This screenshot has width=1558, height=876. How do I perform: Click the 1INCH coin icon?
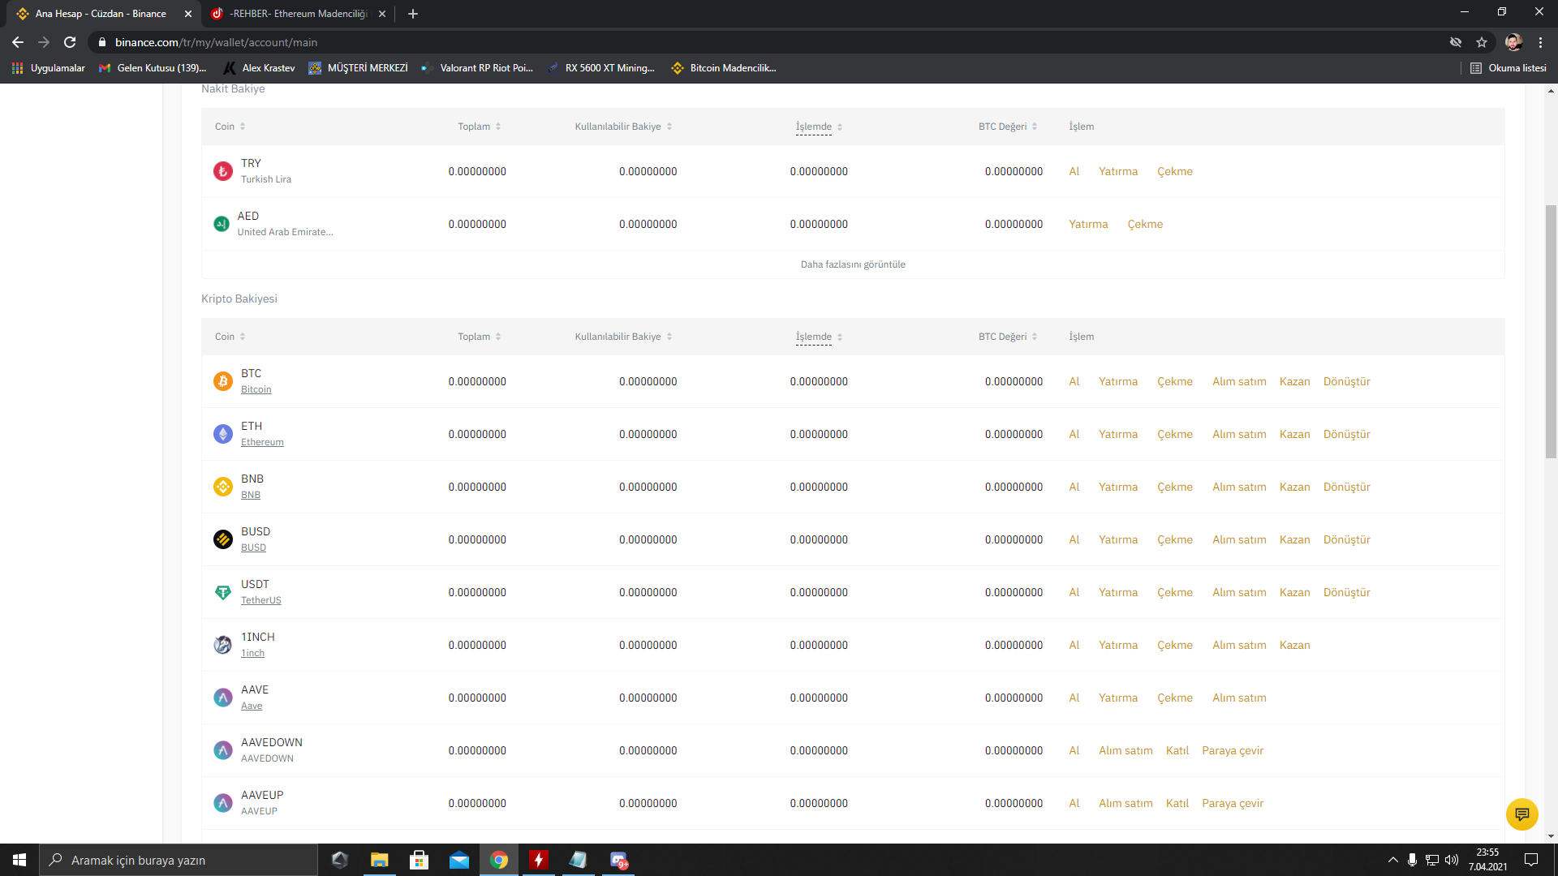pyautogui.click(x=222, y=645)
